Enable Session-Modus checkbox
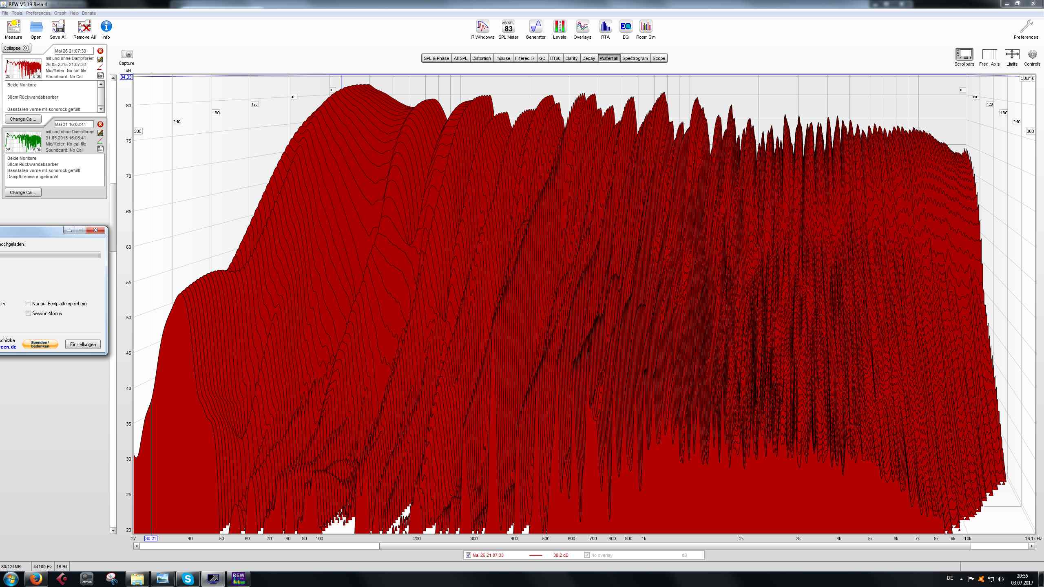 (x=28, y=313)
